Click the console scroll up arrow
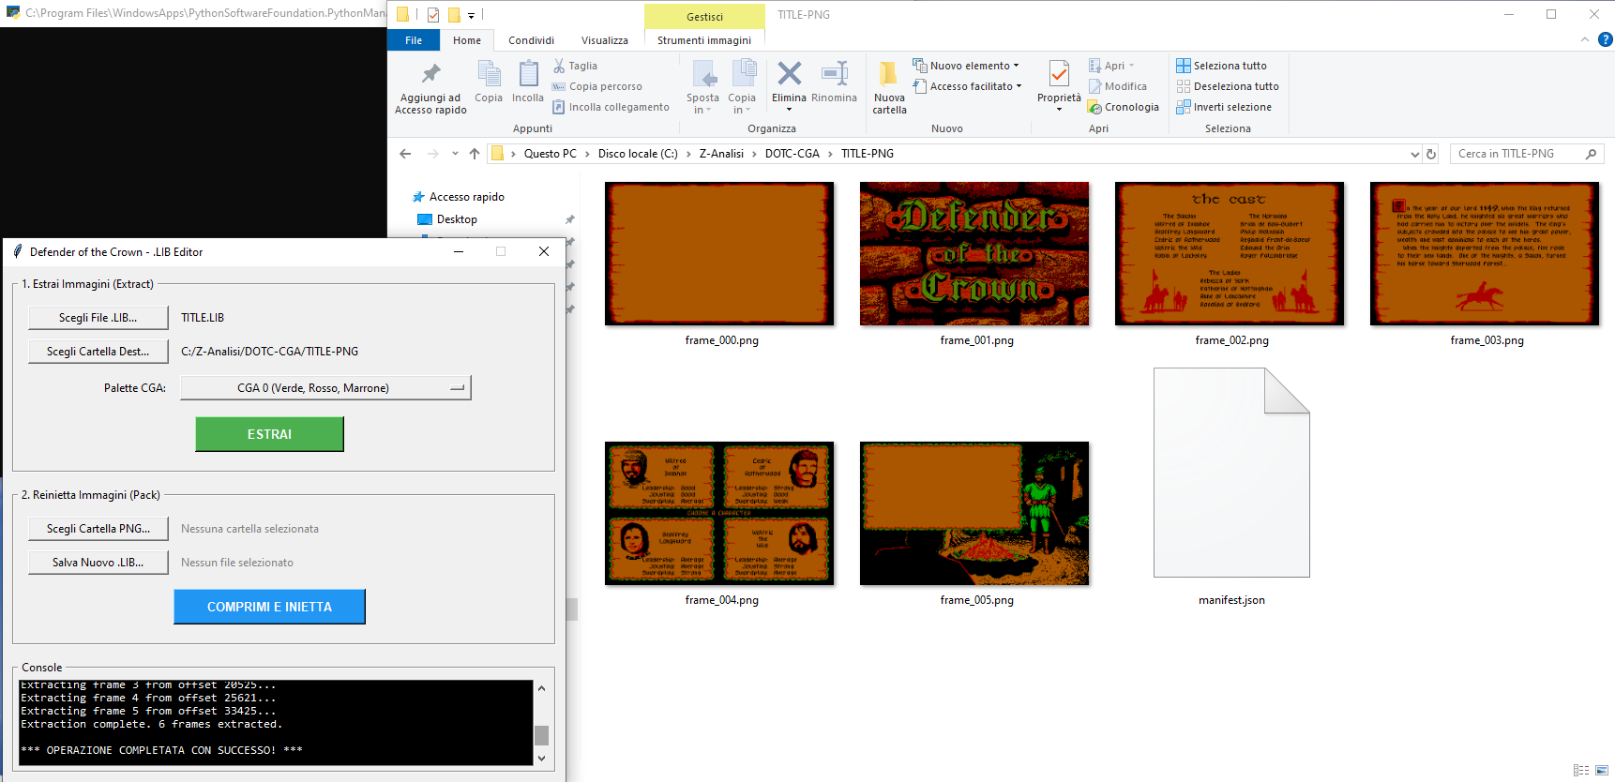Screen dimensions: 1615x782 [x=541, y=688]
